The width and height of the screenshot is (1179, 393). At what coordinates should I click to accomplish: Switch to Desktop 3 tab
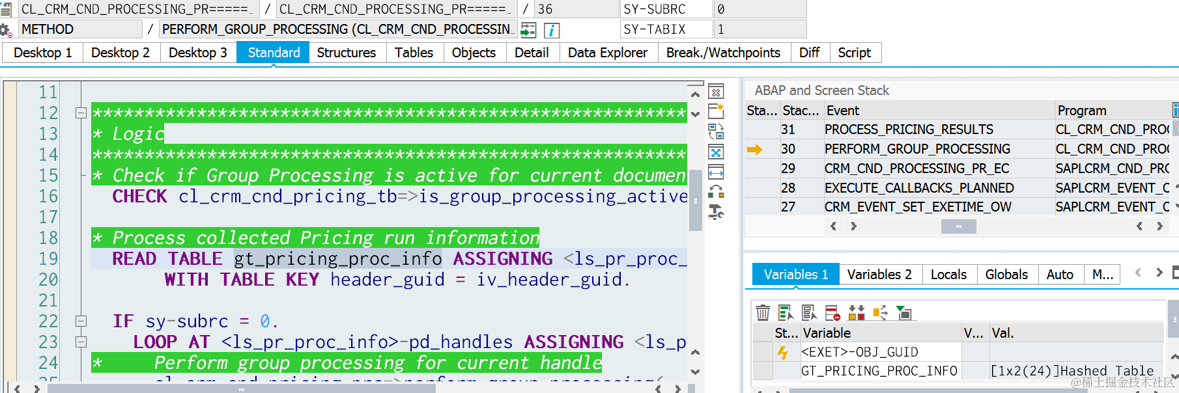tap(198, 53)
